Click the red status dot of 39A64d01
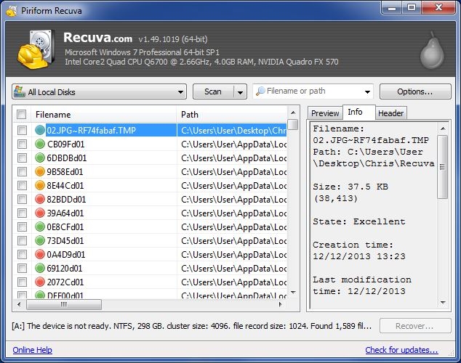 (40, 213)
